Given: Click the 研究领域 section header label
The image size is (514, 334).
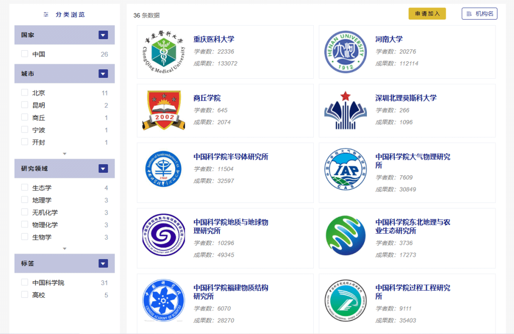Looking at the screenshot, I should (x=35, y=169).
